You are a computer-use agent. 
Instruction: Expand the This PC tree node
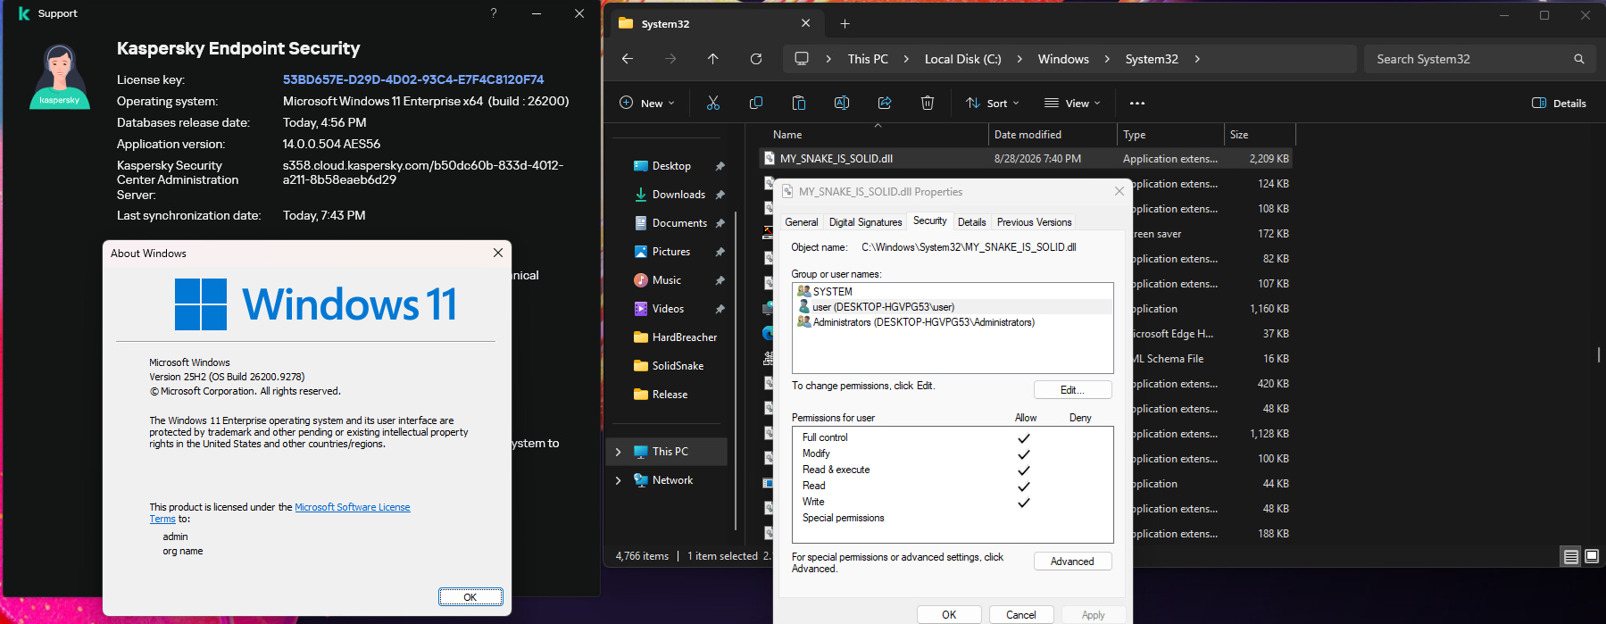pos(618,452)
